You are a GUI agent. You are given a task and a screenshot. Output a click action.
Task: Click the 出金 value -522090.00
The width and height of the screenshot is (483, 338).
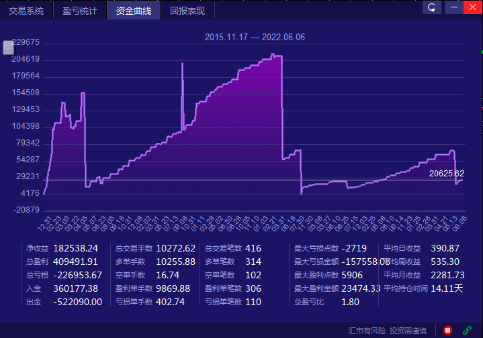pos(78,302)
